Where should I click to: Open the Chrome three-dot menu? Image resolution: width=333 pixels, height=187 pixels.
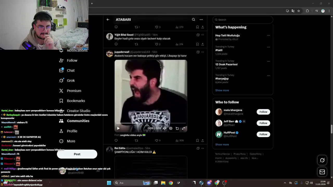tap(329, 11)
